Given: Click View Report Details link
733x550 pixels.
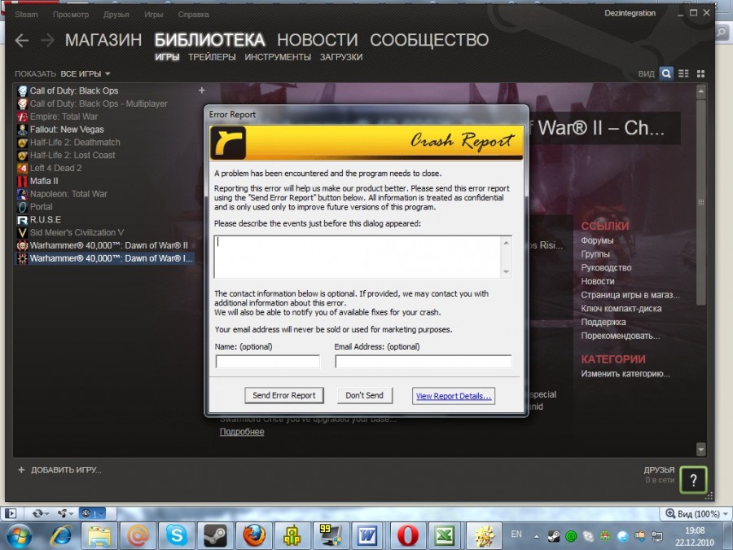Looking at the screenshot, I should (x=454, y=396).
